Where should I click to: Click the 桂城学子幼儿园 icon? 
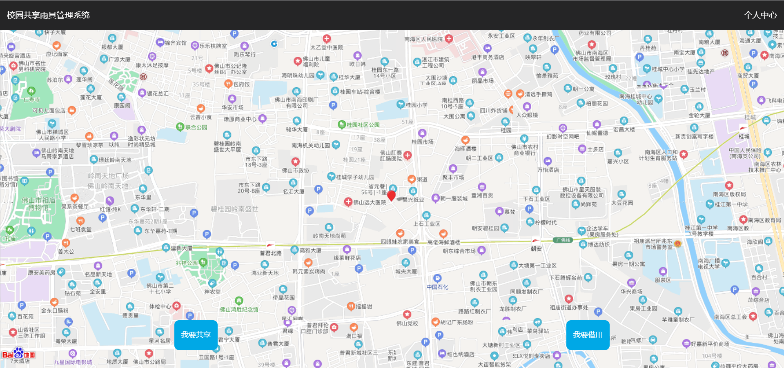331,177
